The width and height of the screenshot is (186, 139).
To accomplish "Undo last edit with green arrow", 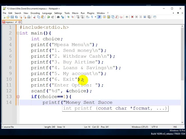I will pos(49,17).
